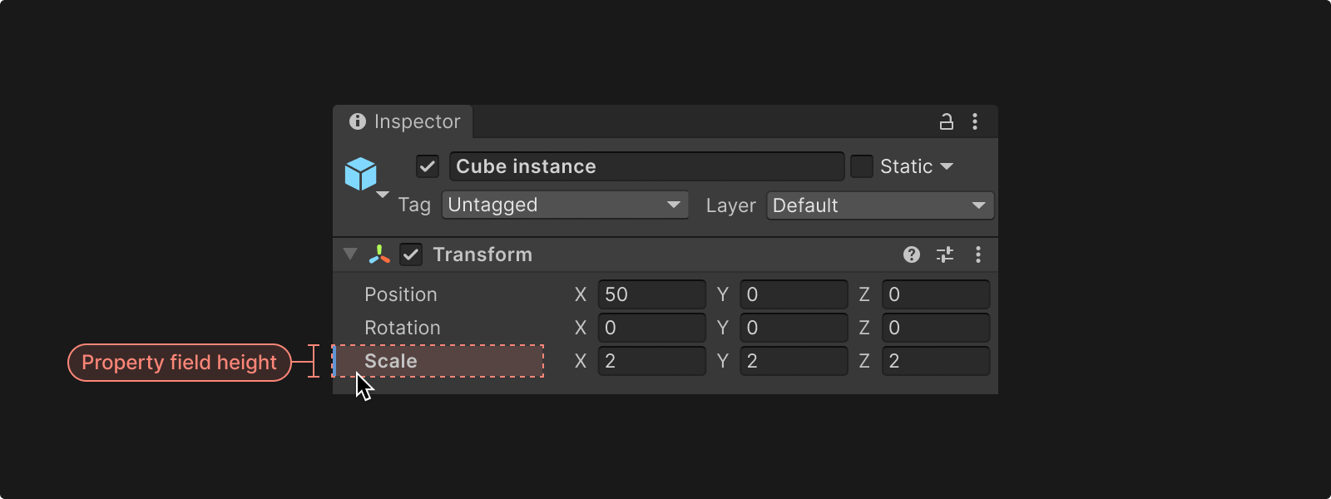
Task: Open the Inspector panel kebab menu
Action: [975, 122]
